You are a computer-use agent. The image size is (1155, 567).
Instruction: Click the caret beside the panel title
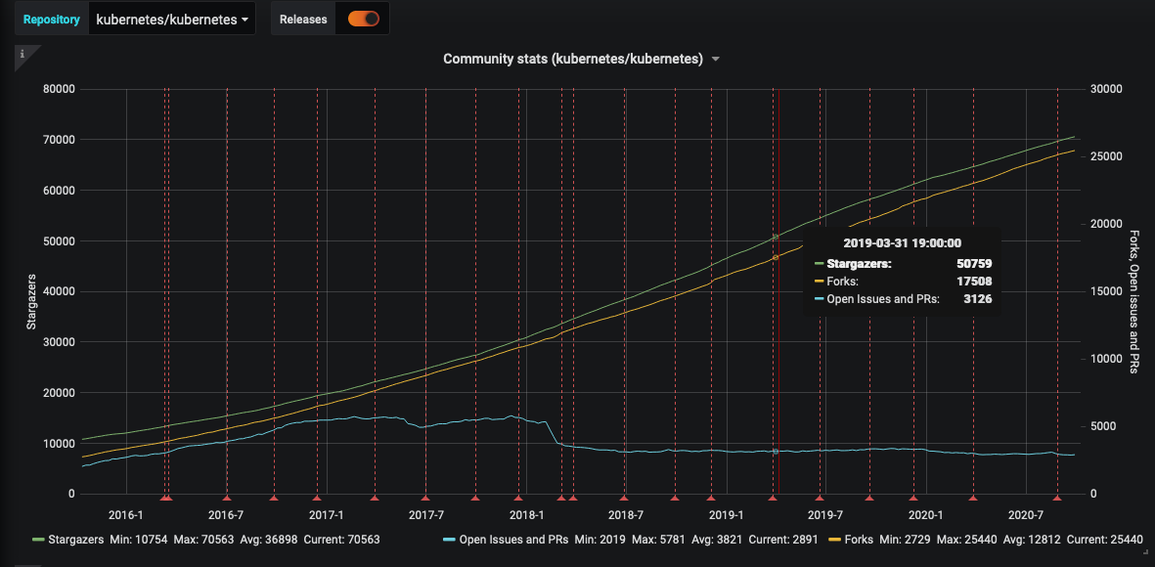tap(715, 60)
